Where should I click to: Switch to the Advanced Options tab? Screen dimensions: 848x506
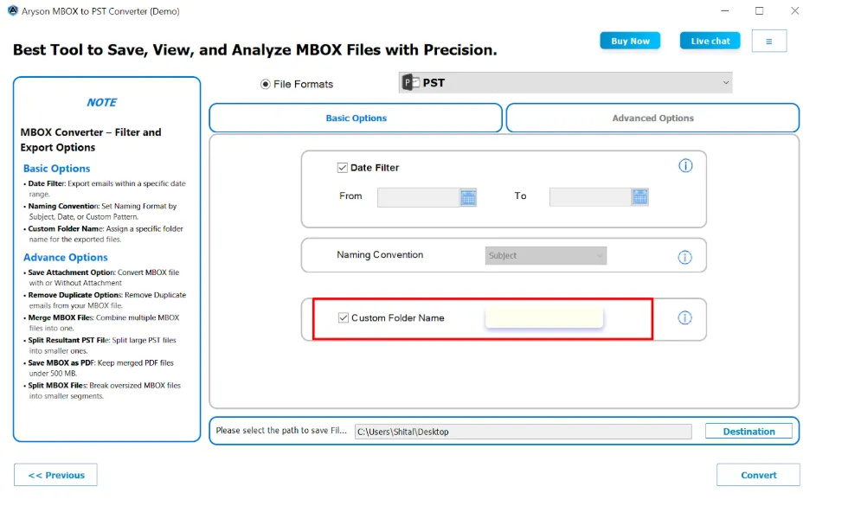pyautogui.click(x=652, y=118)
